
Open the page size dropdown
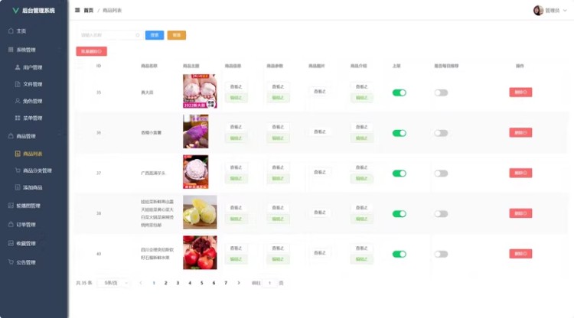(x=113, y=283)
